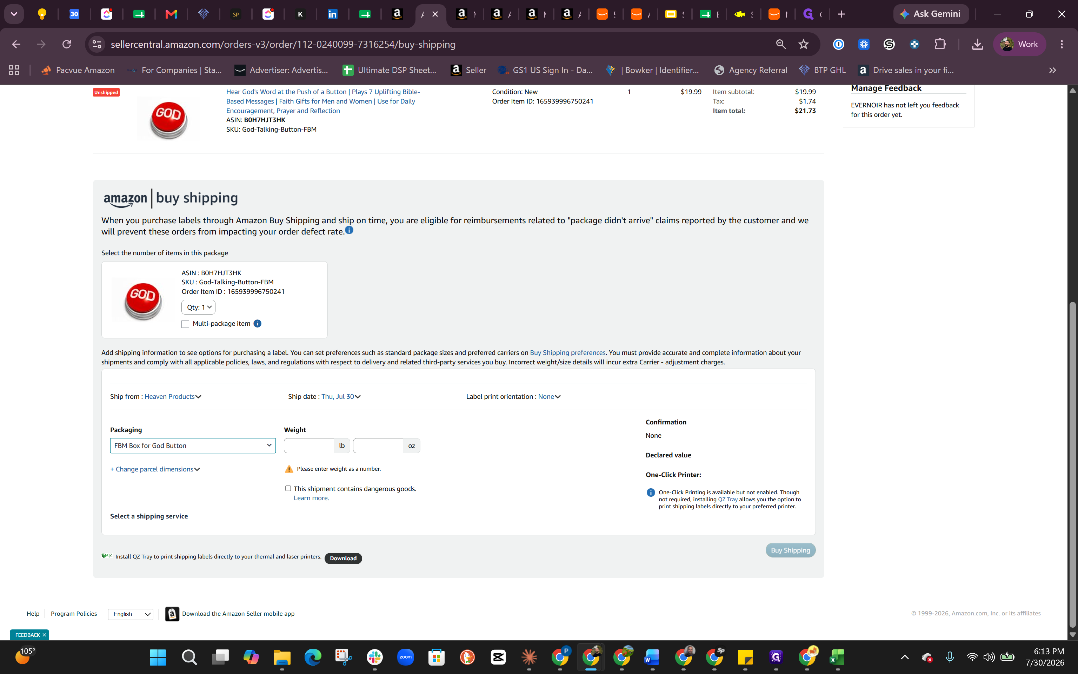Dismiss the FEEDBACK tab with its X
The image size is (1078, 674).
[x=44, y=635]
